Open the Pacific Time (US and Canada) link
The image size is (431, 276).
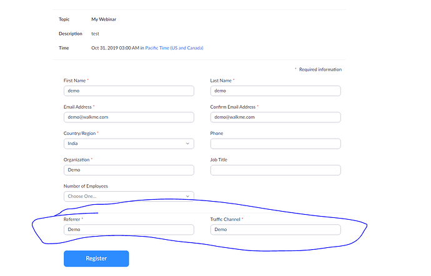[x=174, y=48]
